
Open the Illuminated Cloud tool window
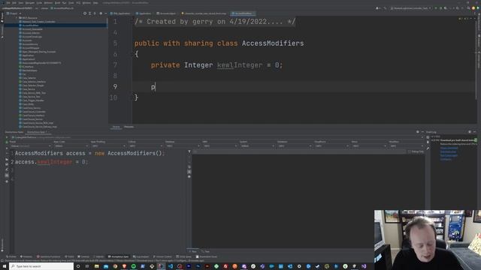[207, 256]
